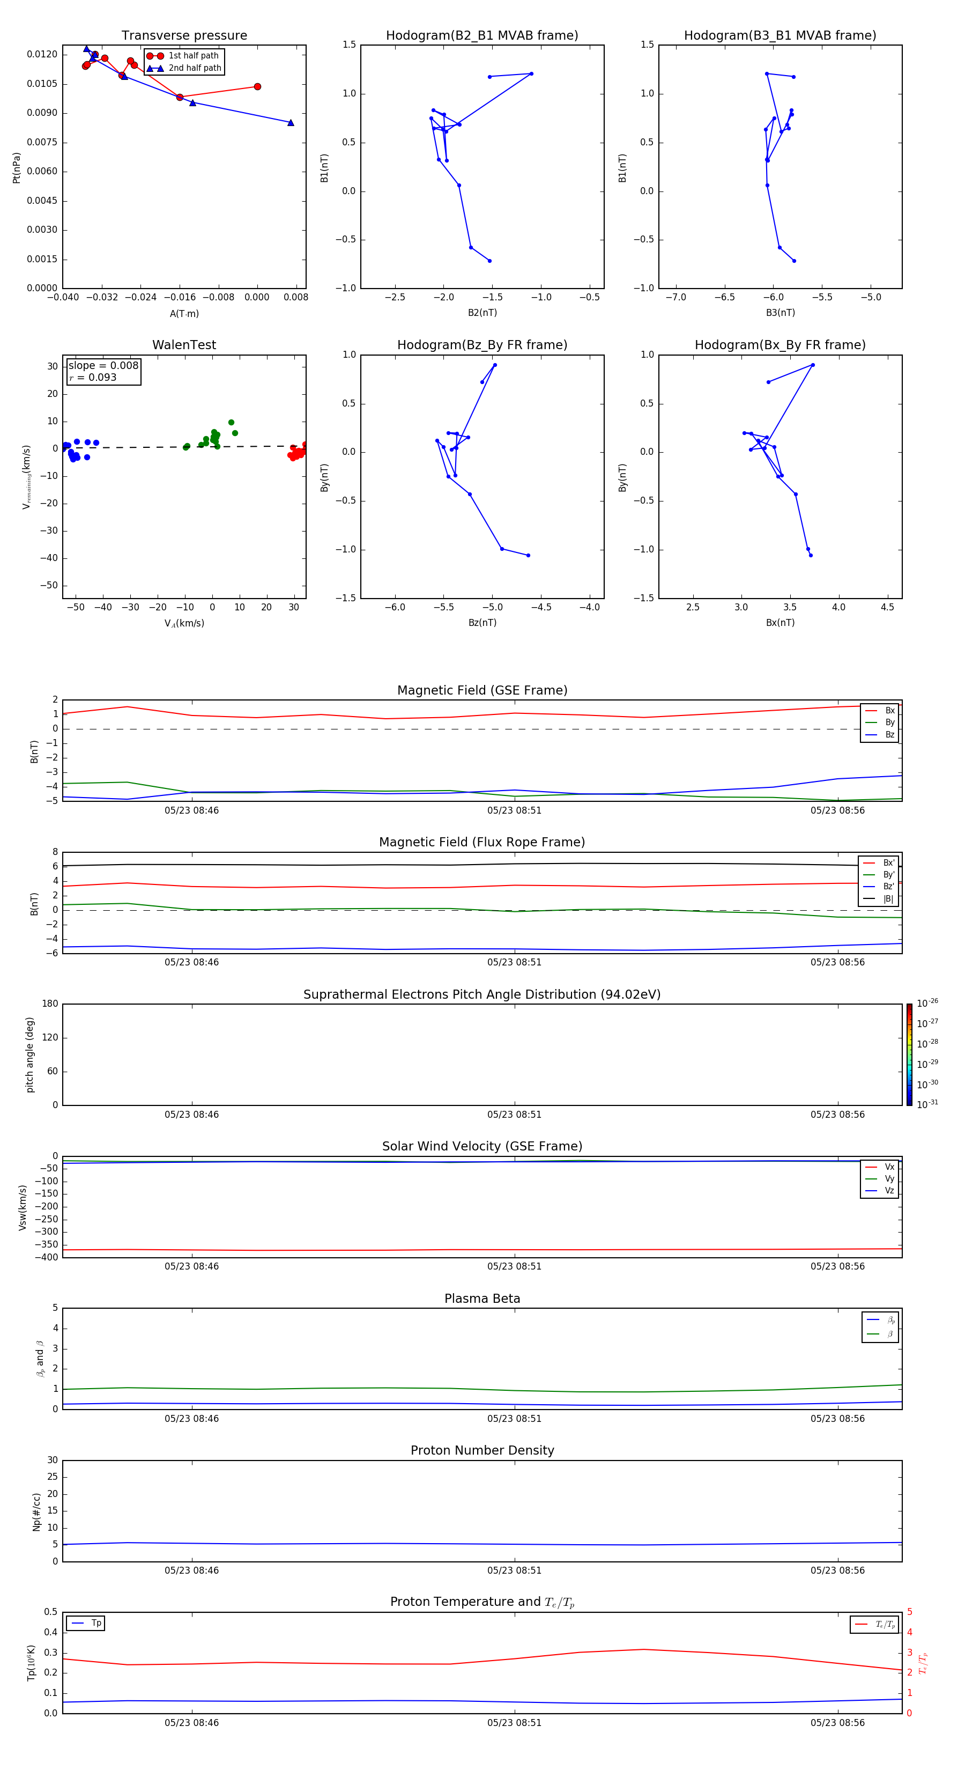Click the 'Transverse pressure' plot title
The image size is (965, 1770).
[184, 36]
